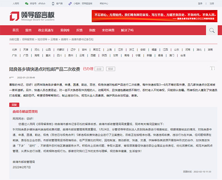
Task: Go to the 案例库 navigation item
Action: [x=65, y=30]
